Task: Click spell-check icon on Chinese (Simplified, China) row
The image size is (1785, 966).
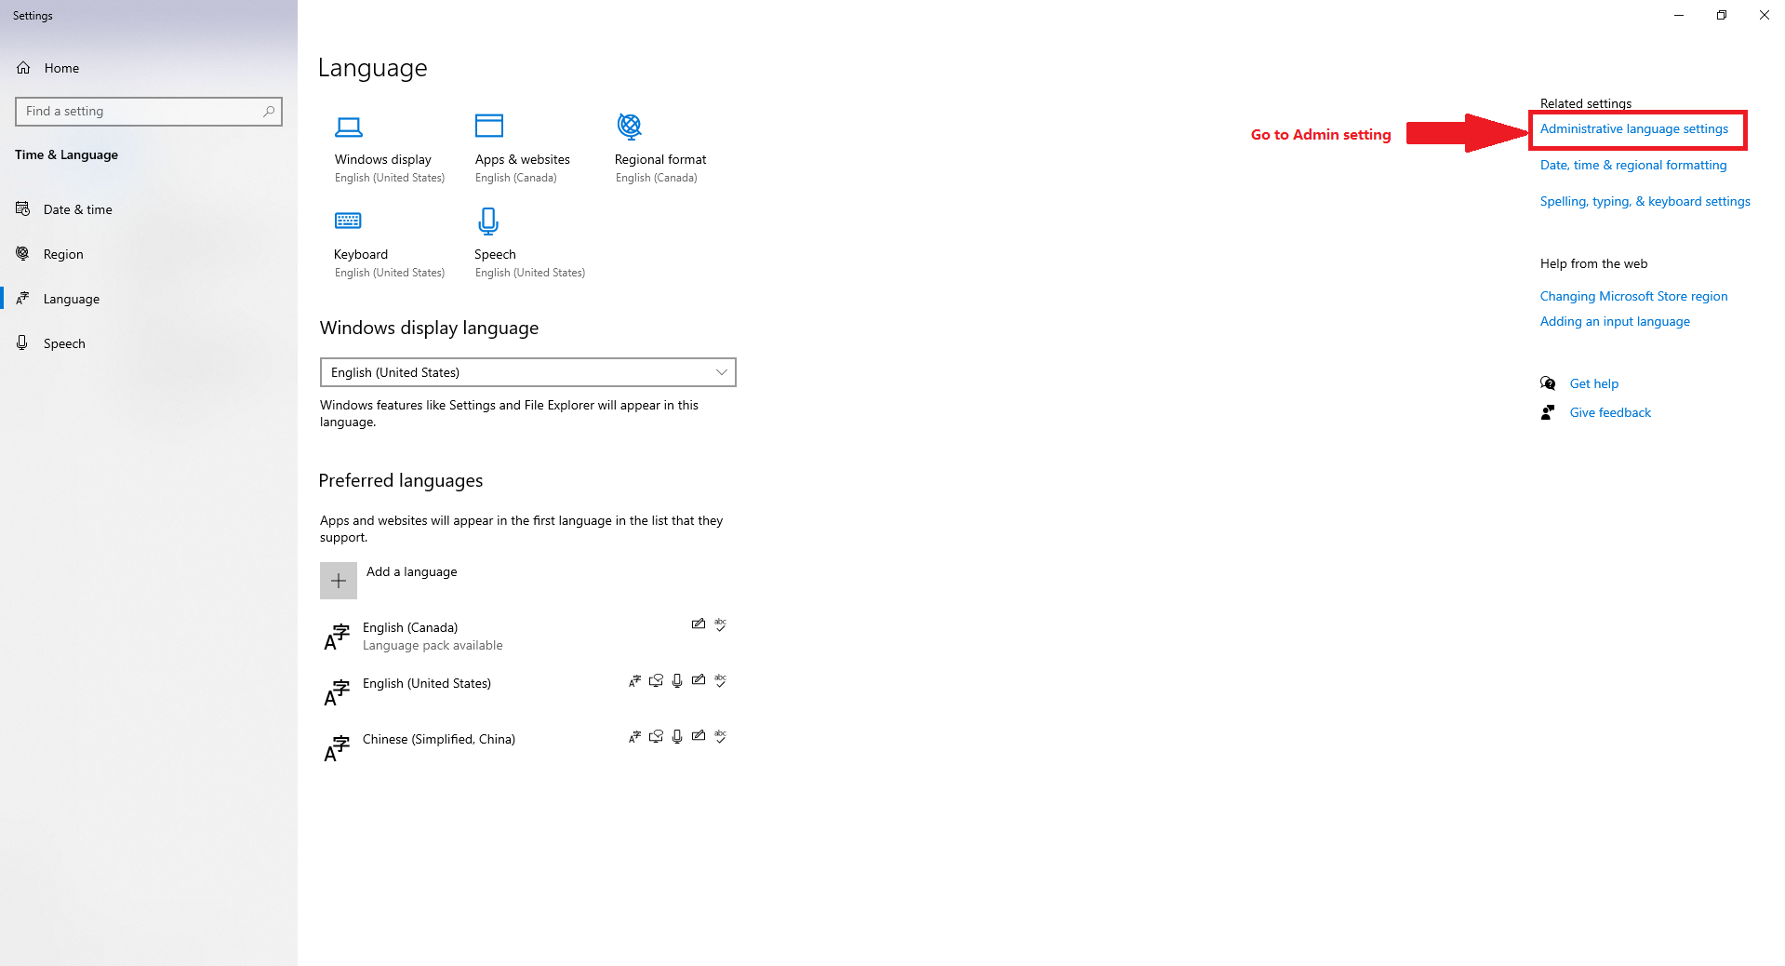Action: pyautogui.click(x=720, y=736)
